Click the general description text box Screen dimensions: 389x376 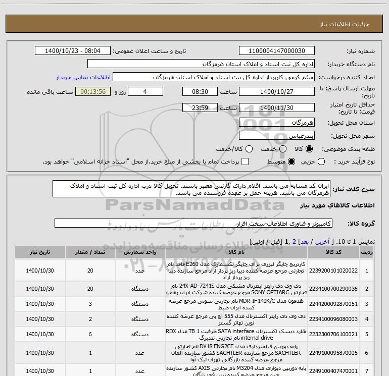(x=191, y=189)
